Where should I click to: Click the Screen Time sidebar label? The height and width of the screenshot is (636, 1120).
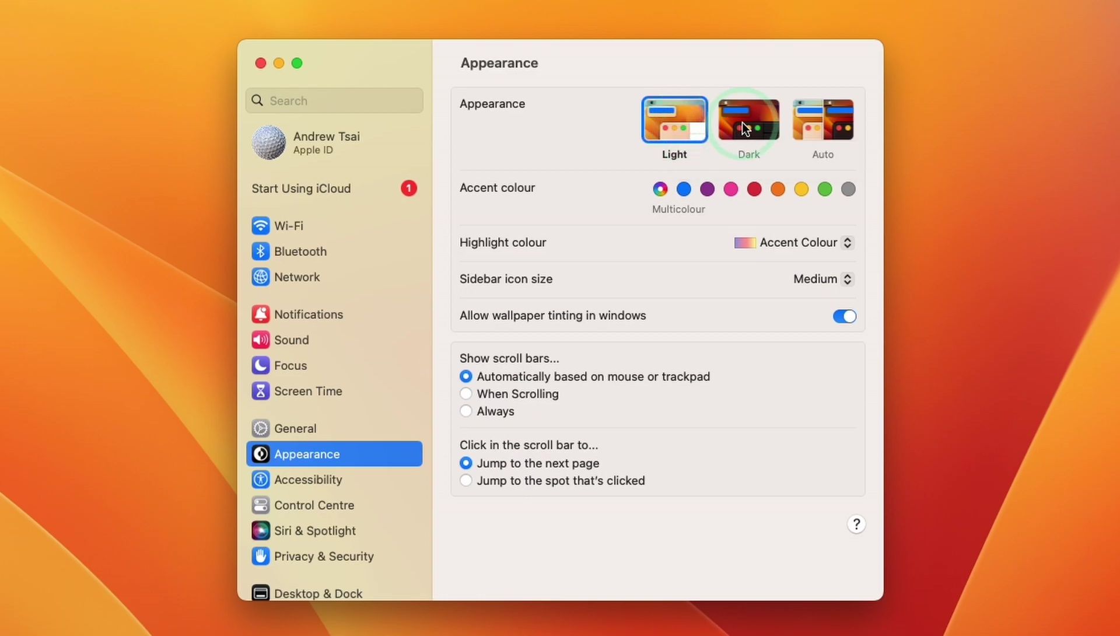coord(308,392)
